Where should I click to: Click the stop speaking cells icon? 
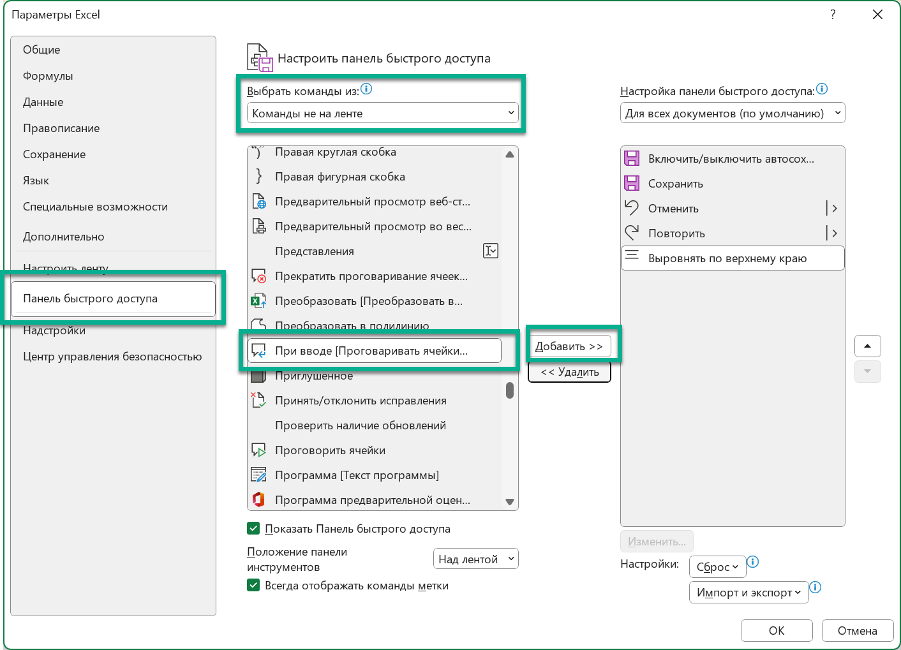point(258,276)
